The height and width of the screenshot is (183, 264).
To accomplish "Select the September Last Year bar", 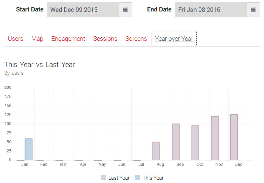I will click(176, 142).
